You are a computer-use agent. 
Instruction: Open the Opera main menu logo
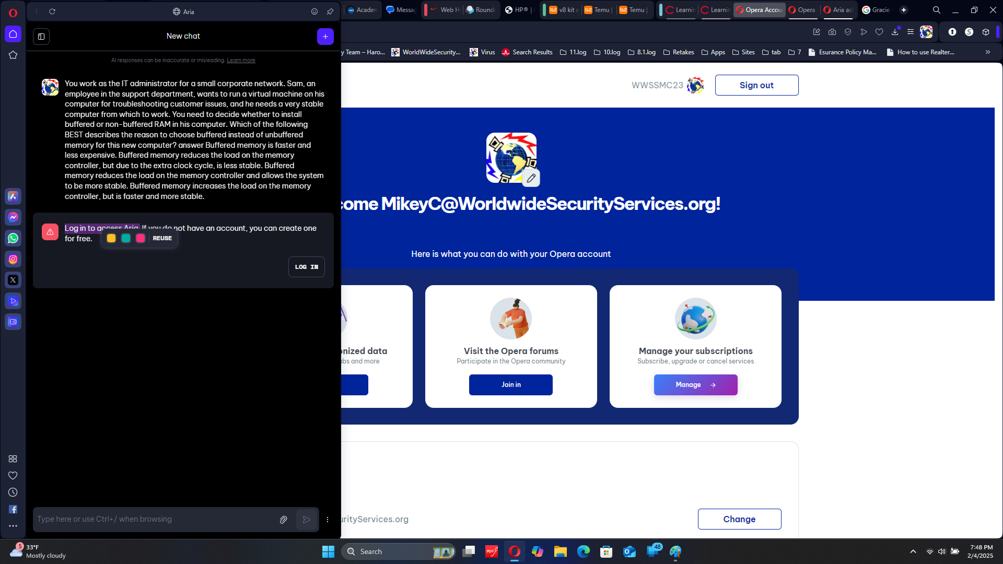click(13, 13)
